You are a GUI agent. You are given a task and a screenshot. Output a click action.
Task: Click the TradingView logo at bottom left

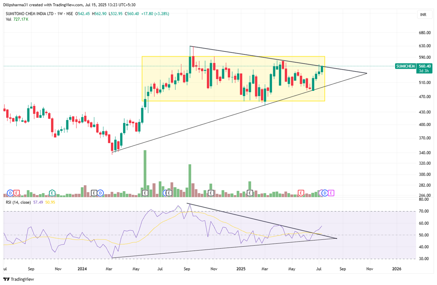click(19, 279)
